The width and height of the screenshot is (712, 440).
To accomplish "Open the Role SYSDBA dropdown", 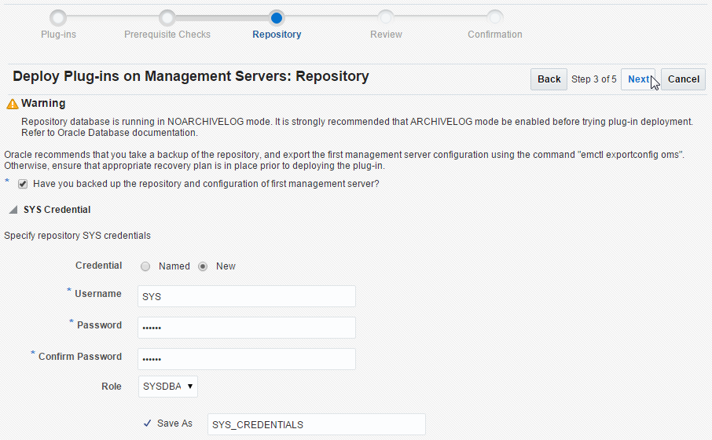I will (x=168, y=387).
